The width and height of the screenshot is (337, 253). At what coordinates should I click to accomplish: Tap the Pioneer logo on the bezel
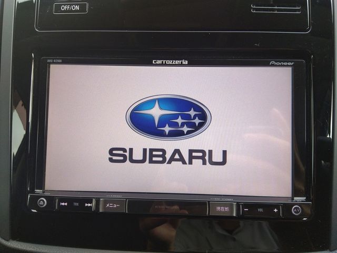coord(282,63)
